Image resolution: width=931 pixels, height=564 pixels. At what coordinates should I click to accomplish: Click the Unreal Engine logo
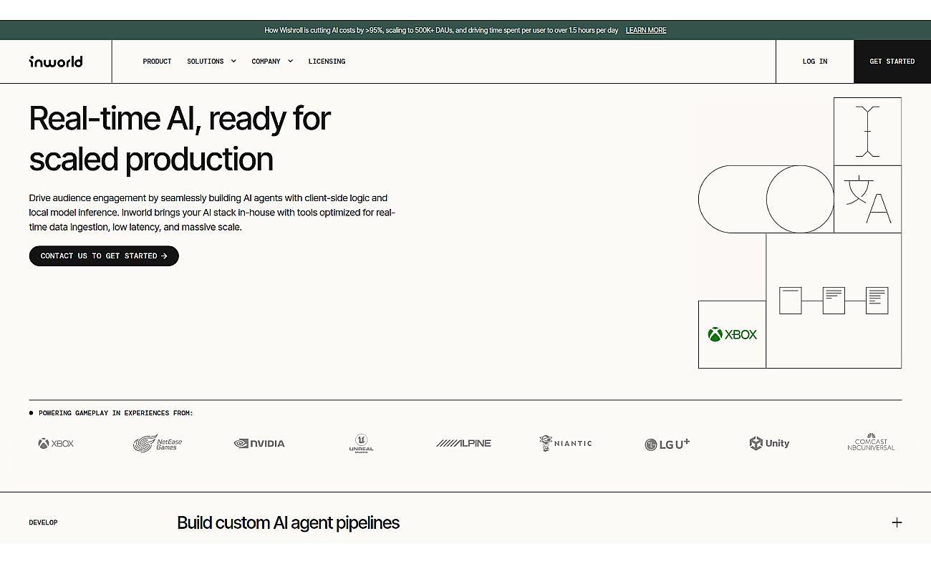(361, 443)
